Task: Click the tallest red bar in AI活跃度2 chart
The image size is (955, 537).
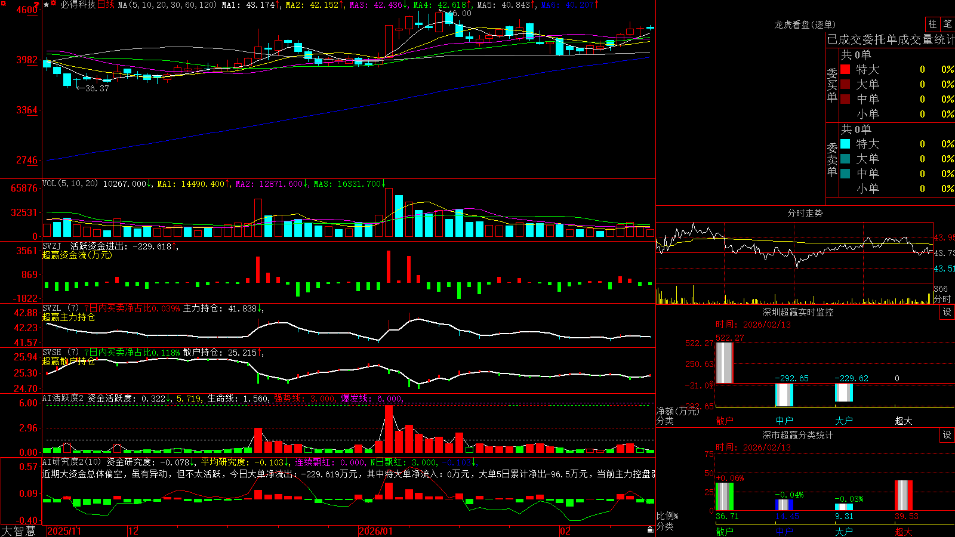Action: click(x=389, y=429)
